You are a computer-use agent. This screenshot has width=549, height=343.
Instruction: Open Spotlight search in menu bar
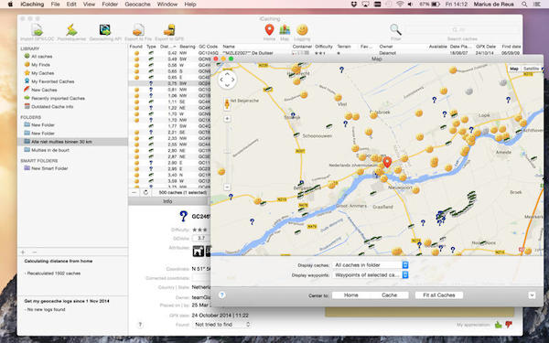click(x=524, y=5)
